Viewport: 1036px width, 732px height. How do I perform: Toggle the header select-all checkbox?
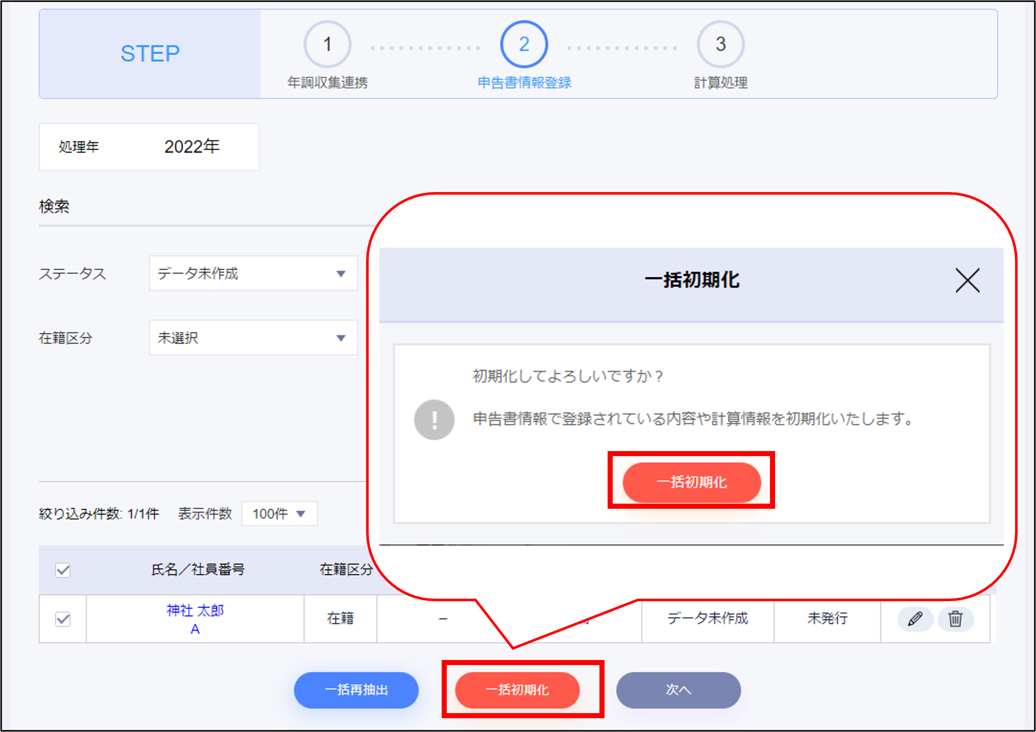[63, 570]
